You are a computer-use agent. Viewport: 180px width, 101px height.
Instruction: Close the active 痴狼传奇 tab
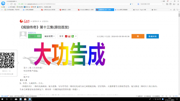(113, 10)
